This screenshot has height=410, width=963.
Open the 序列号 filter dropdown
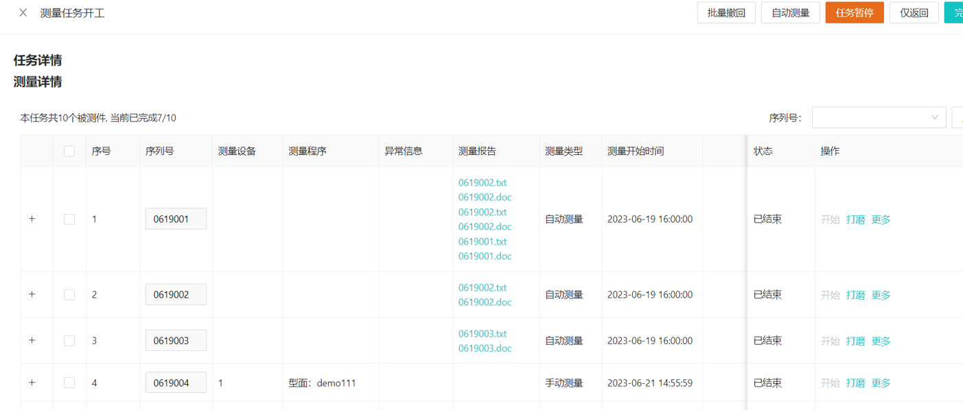tap(879, 118)
